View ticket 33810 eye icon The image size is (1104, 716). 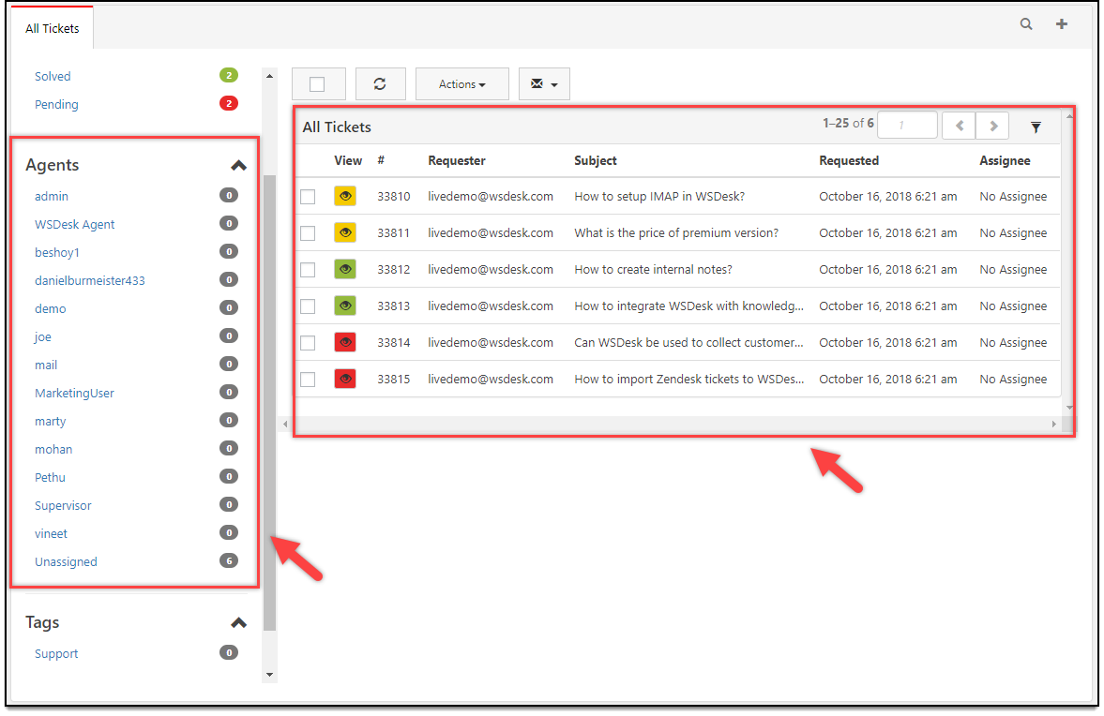click(345, 196)
